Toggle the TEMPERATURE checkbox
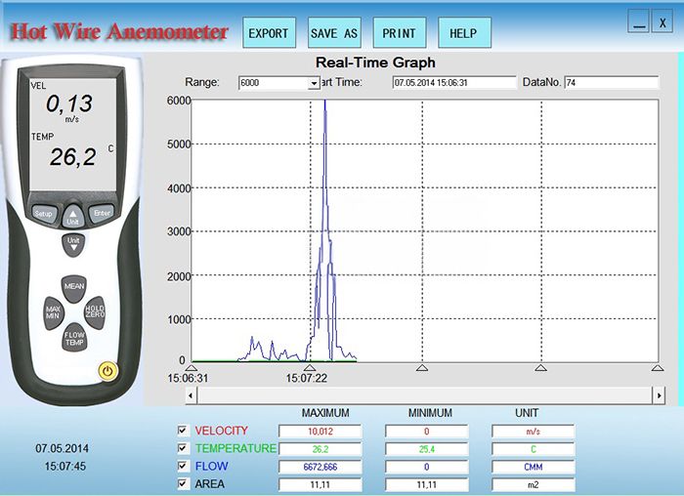 182,448
